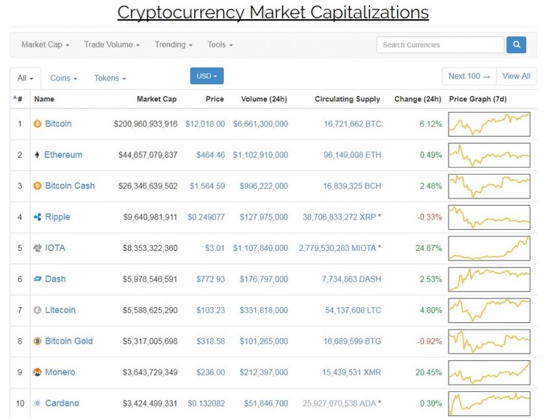Click the Ripple triangle logo
543x419 pixels.
point(38,217)
